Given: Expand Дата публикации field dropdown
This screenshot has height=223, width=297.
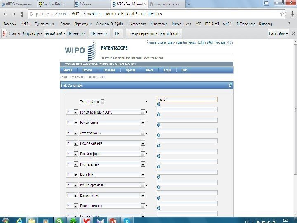Looking at the screenshot, I should click(x=143, y=133).
